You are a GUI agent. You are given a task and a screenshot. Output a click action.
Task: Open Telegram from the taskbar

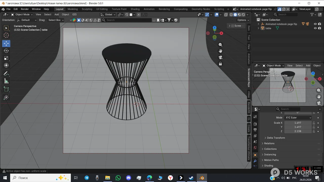pyautogui.click(x=87, y=178)
